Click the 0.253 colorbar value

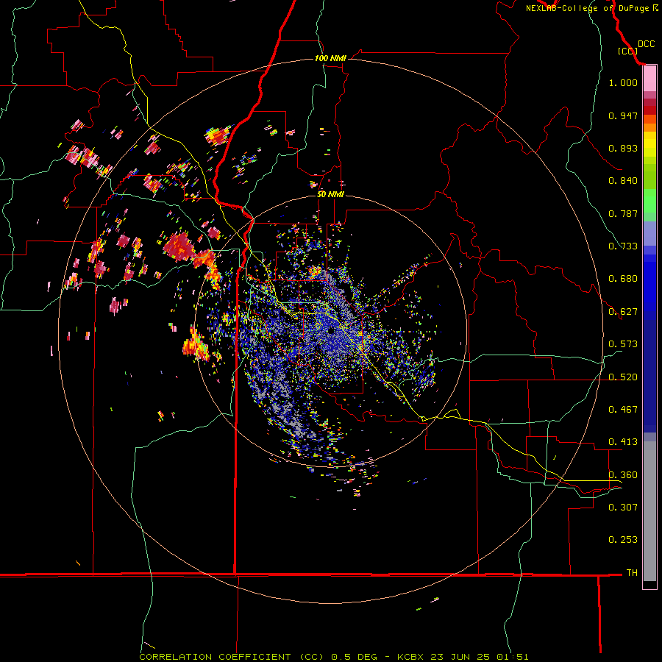click(x=623, y=540)
